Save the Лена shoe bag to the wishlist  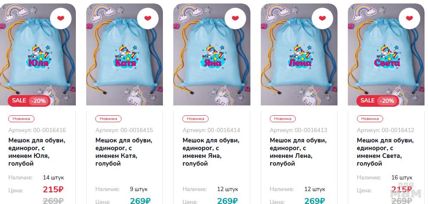[322, 18]
